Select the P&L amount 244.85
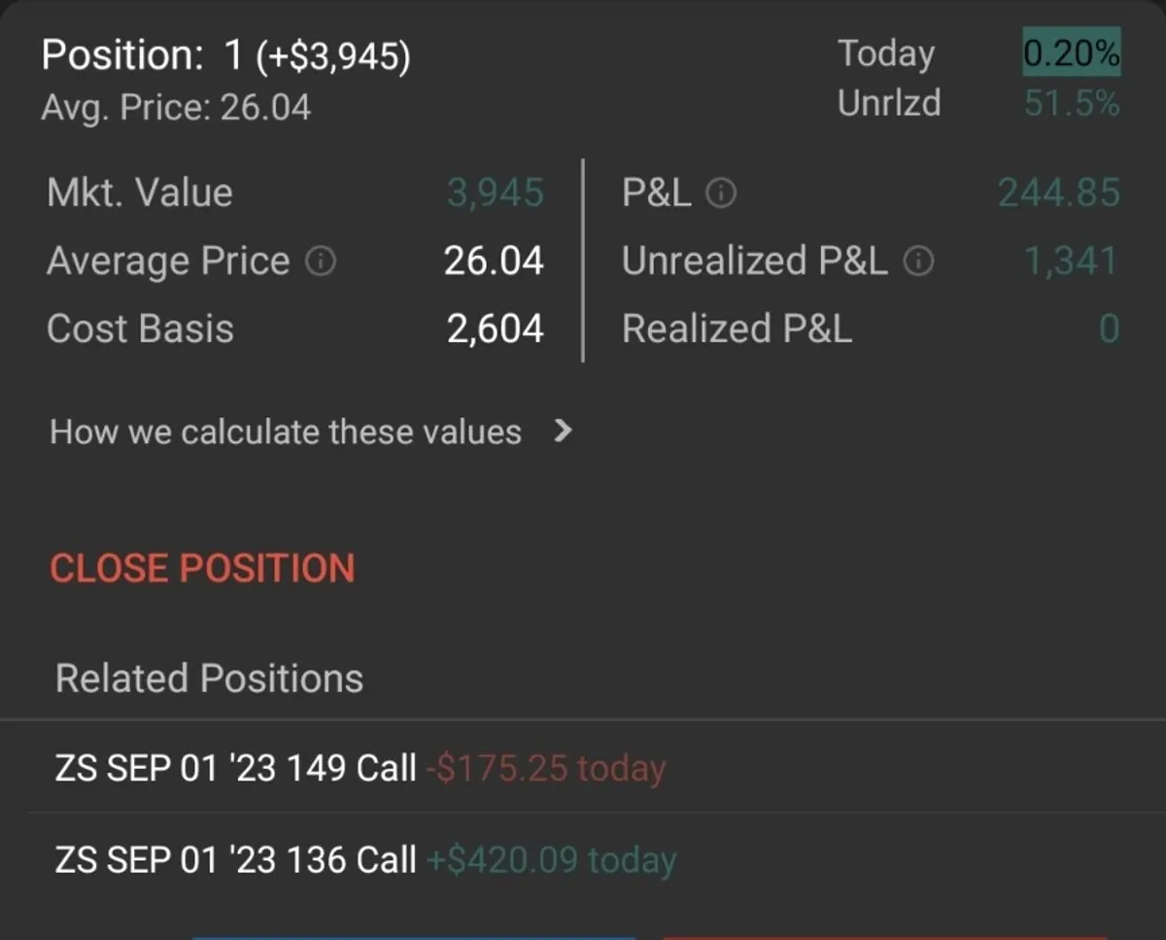This screenshot has height=940, width=1166. [1058, 193]
